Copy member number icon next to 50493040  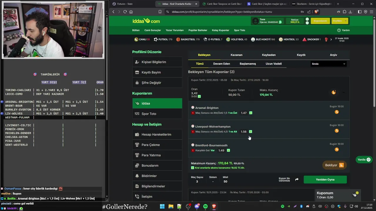(280, 22)
